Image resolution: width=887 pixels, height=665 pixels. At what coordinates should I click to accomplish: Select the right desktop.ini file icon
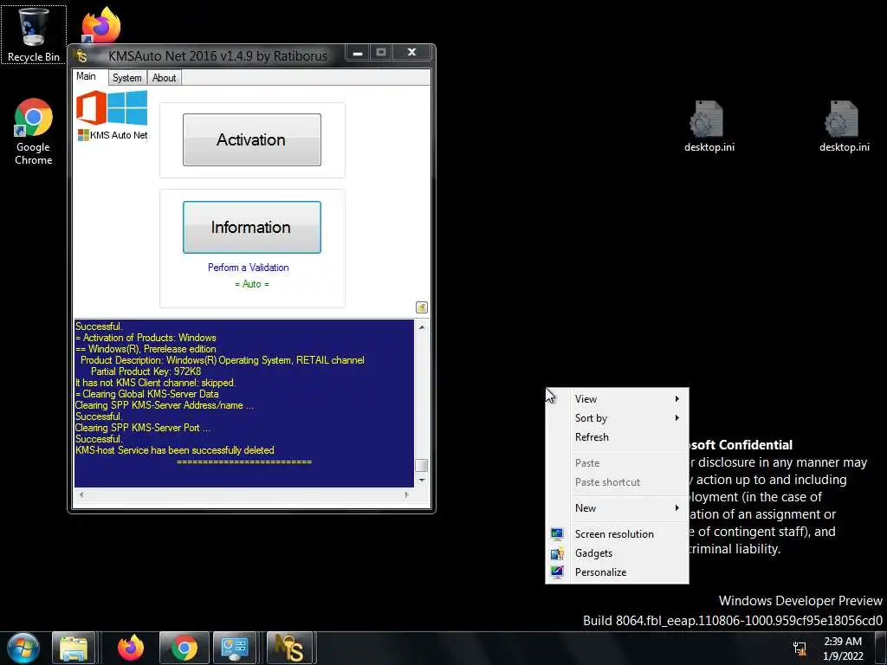(844, 126)
